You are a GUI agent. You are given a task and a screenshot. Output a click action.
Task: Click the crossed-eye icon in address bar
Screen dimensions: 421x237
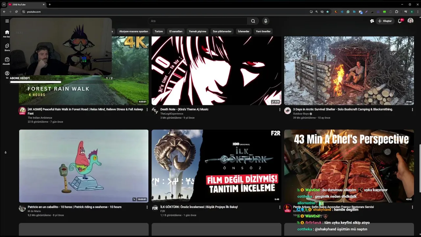click(322, 12)
